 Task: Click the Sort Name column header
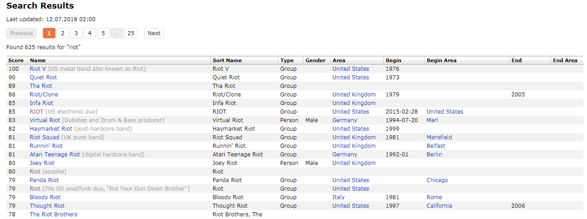coord(227,60)
